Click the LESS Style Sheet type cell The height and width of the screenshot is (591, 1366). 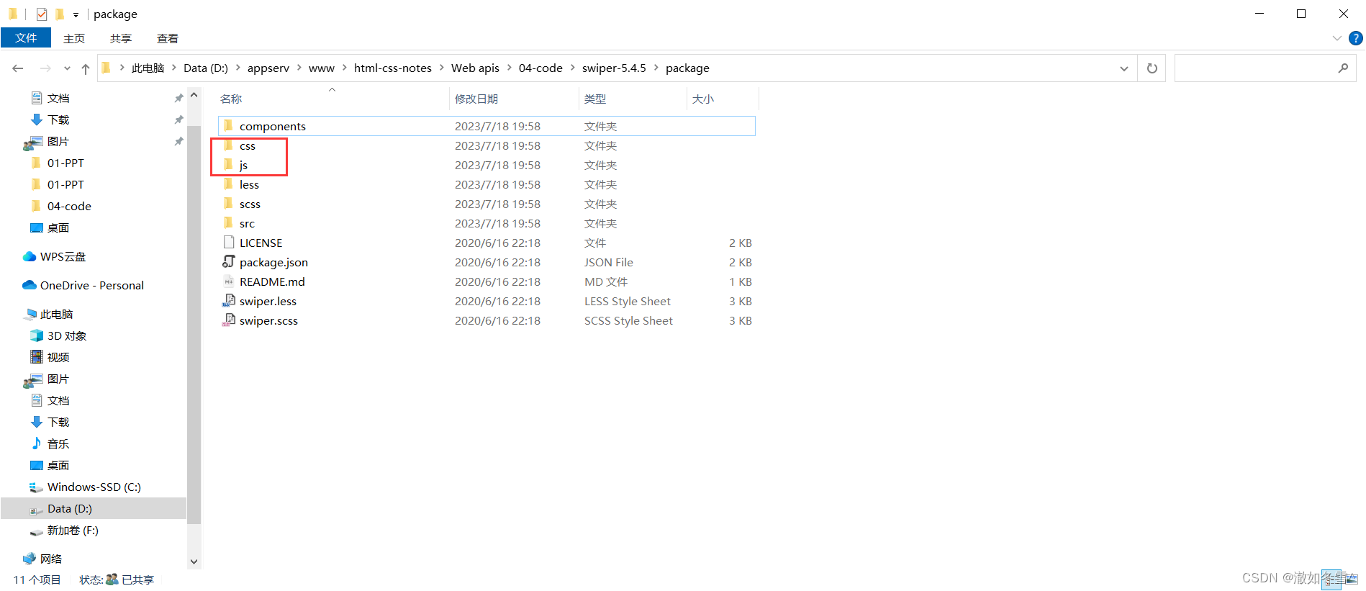tap(628, 301)
